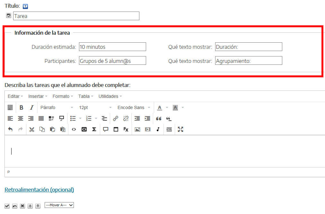Insert an image into the editor
The image size is (325, 214).
(137, 129)
